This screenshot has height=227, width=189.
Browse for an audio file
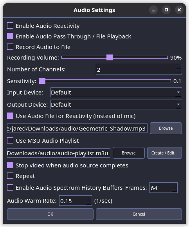coord(166,128)
